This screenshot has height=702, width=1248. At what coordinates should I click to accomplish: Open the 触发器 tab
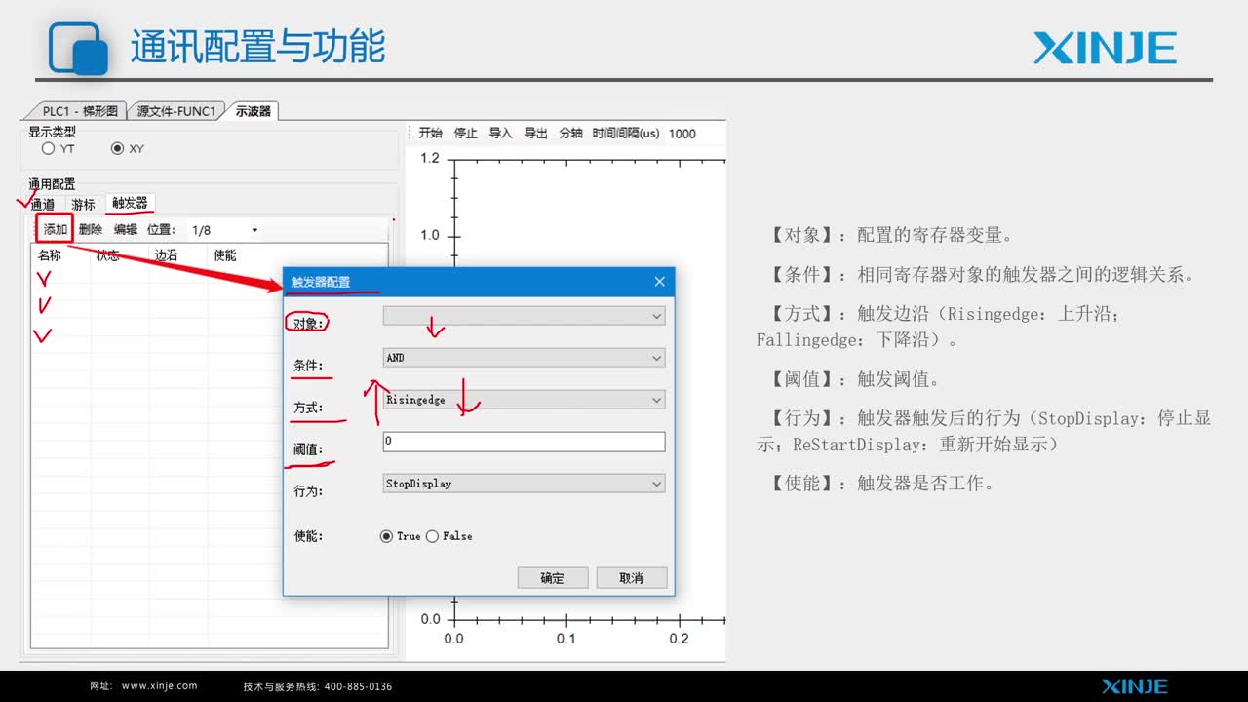coord(130,203)
